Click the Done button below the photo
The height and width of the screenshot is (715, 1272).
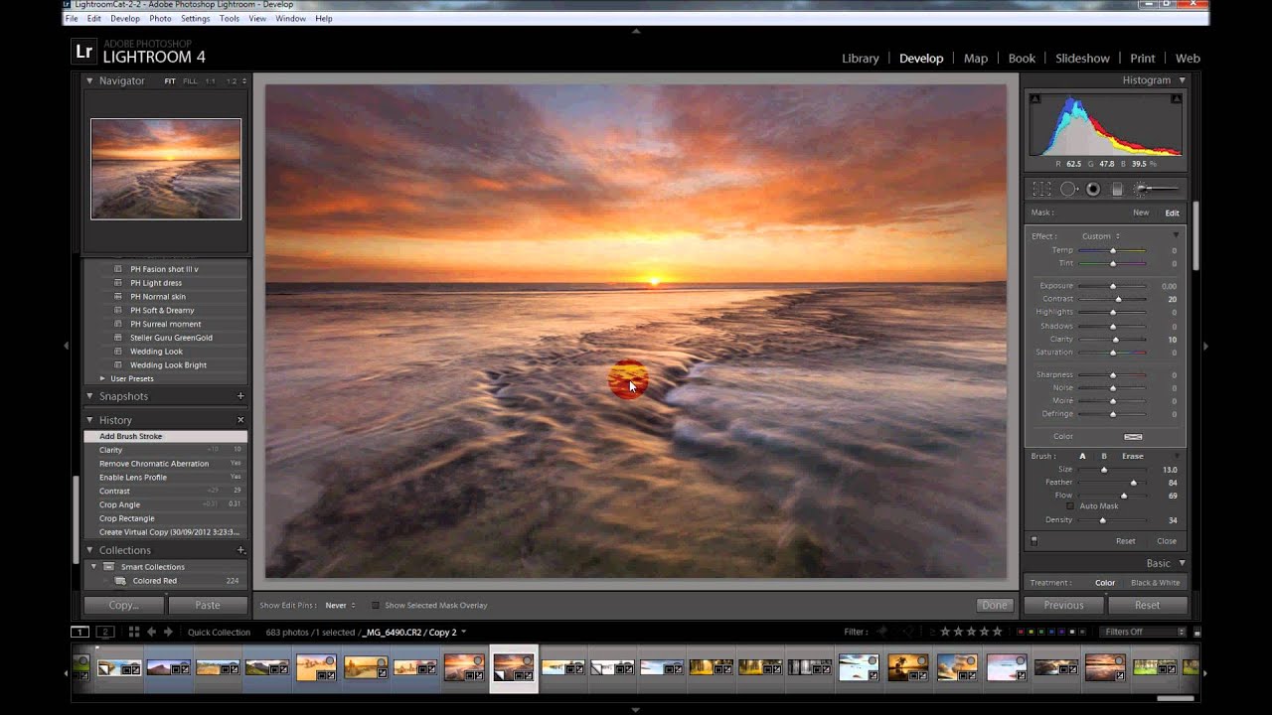tap(994, 605)
